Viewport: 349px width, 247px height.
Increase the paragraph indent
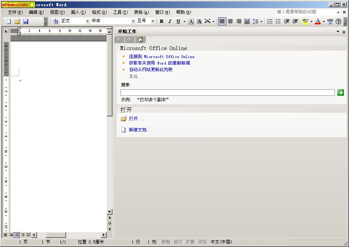pos(295,21)
